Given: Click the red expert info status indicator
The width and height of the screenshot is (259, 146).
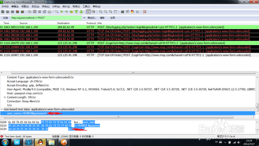Looking at the screenshot, I should tap(2, 136).
